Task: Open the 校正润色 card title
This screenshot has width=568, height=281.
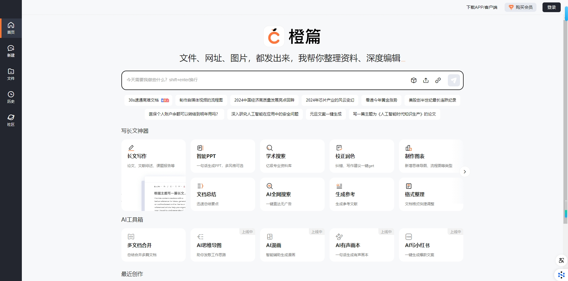Action: pyautogui.click(x=345, y=156)
